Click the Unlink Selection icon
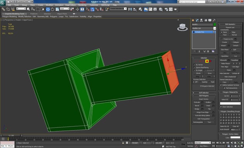This screenshot has height=148, width=244. click(x=8, y=9)
